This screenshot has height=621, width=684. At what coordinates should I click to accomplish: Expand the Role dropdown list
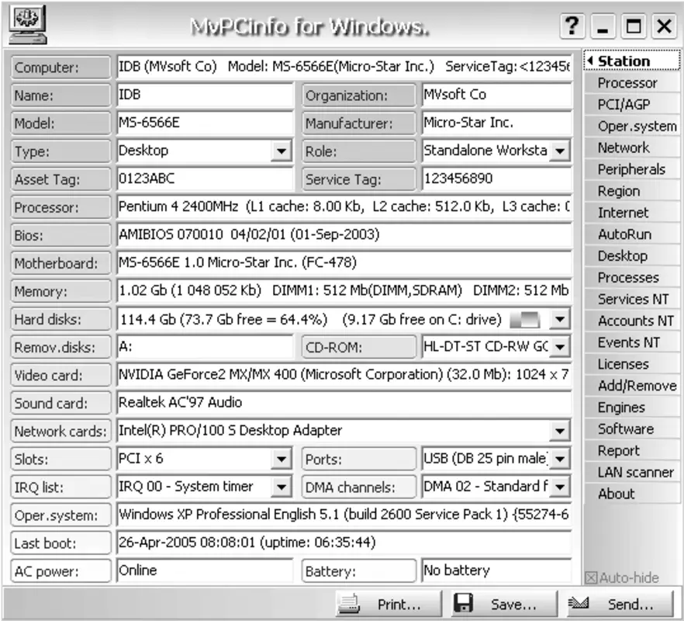pos(560,151)
